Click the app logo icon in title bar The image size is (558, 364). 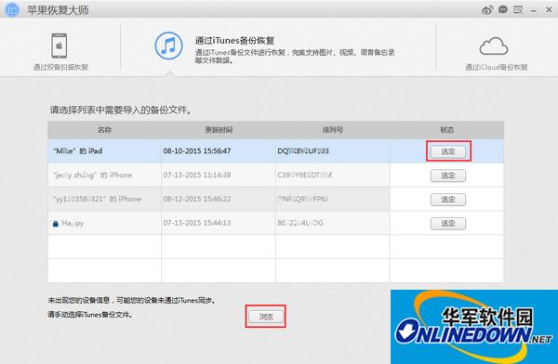pyautogui.click(x=12, y=9)
